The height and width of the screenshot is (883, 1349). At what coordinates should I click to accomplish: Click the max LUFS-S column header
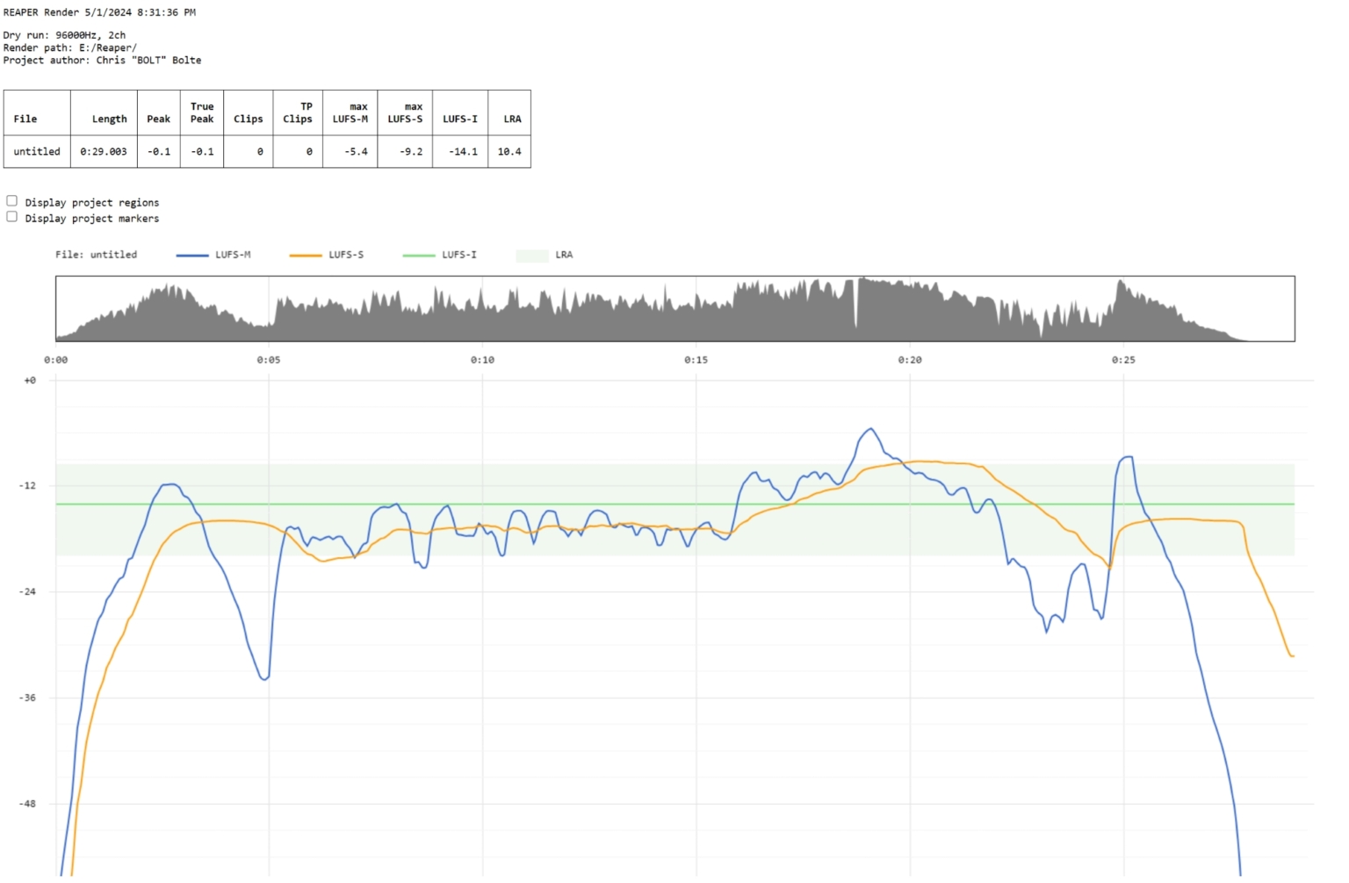click(405, 112)
